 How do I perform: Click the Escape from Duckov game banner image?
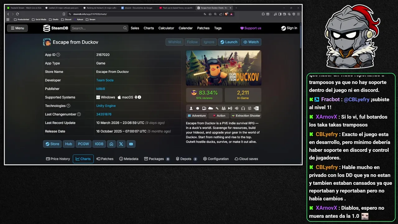[224, 68]
